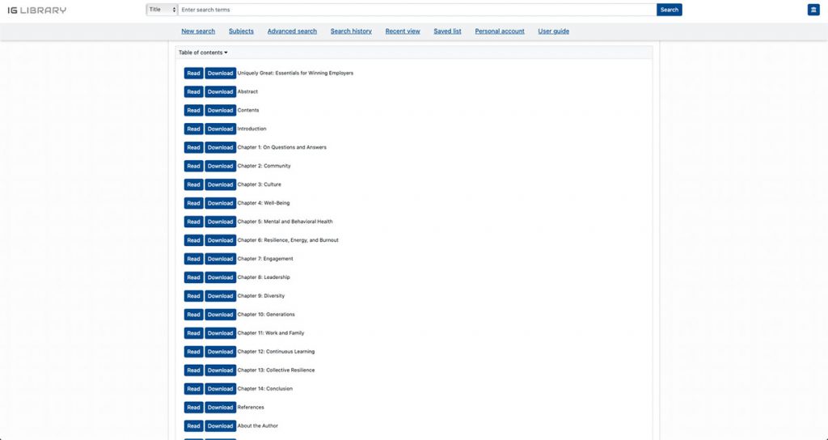The width and height of the screenshot is (828, 440).
Task: Download the Contents section
Action: pyautogui.click(x=220, y=110)
